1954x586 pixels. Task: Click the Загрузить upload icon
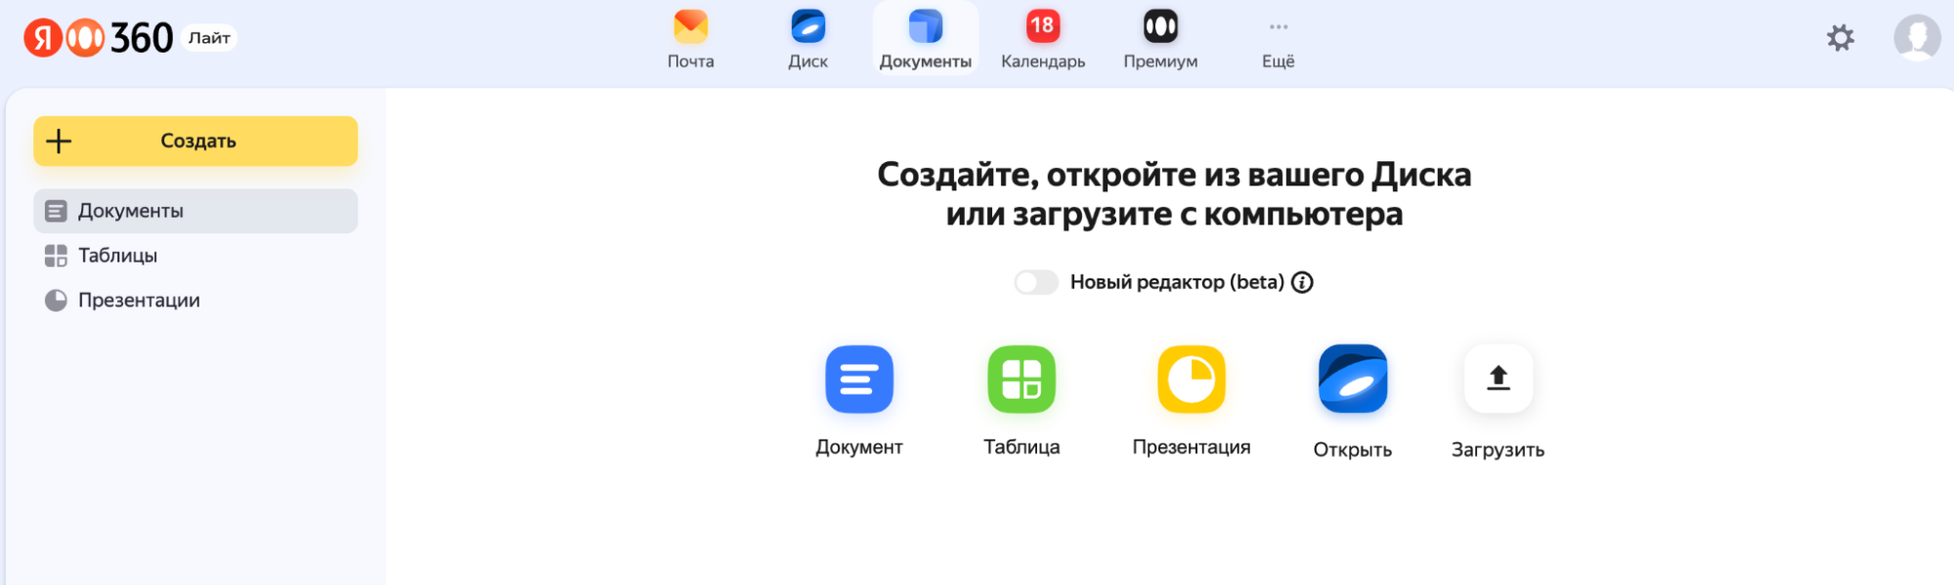point(1498,380)
